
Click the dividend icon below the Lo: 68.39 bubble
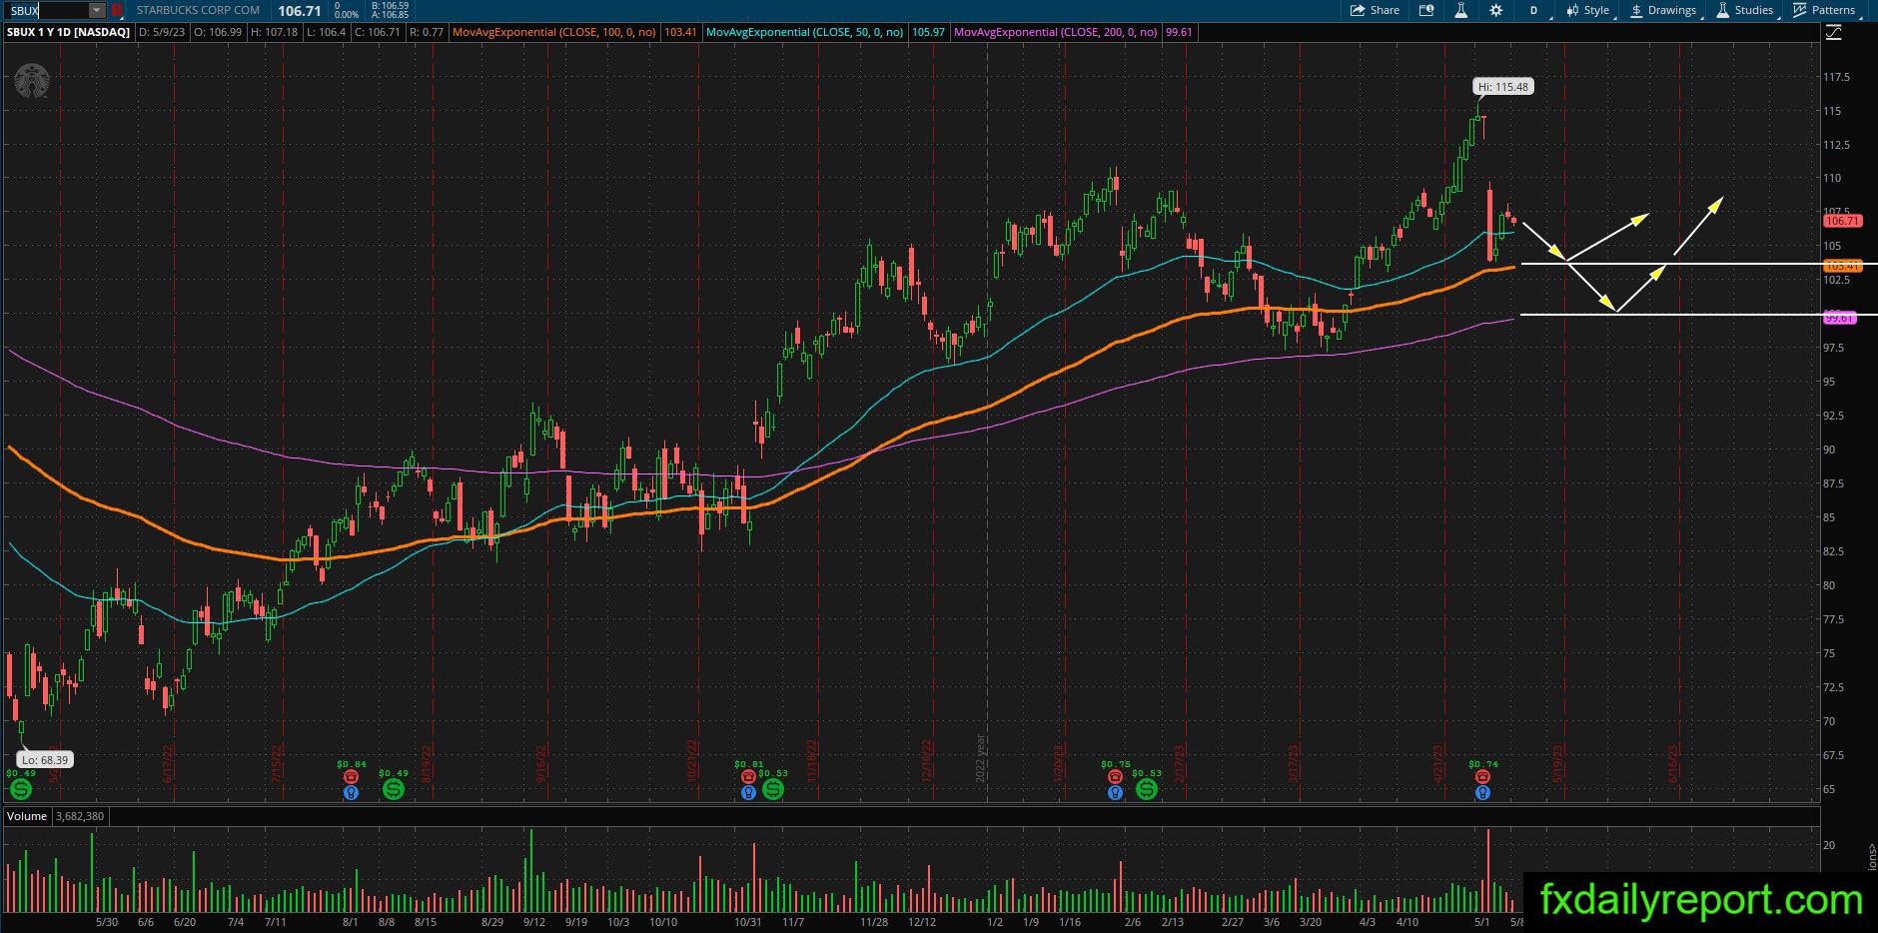21,789
